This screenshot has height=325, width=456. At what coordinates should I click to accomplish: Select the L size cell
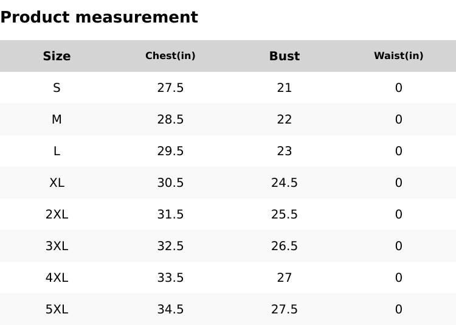(x=57, y=151)
